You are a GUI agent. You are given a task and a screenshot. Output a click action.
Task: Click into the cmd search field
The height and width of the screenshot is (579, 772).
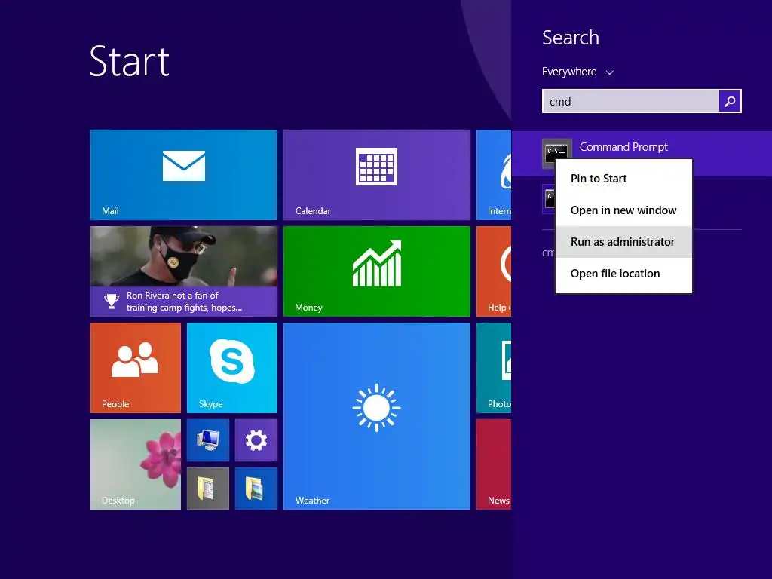click(631, 101)
